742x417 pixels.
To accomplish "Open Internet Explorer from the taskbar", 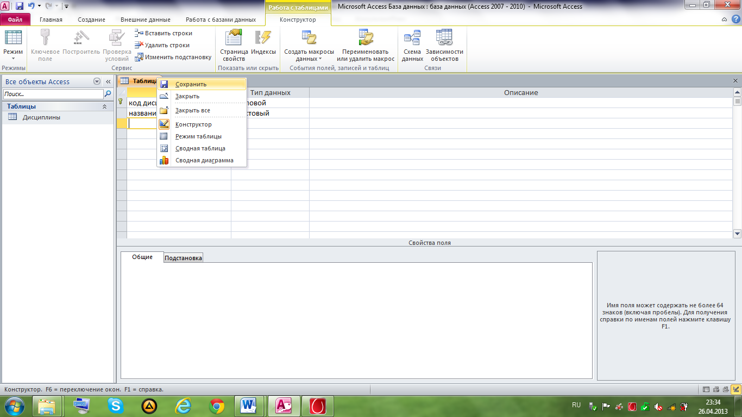I will [x=183, y=406].
